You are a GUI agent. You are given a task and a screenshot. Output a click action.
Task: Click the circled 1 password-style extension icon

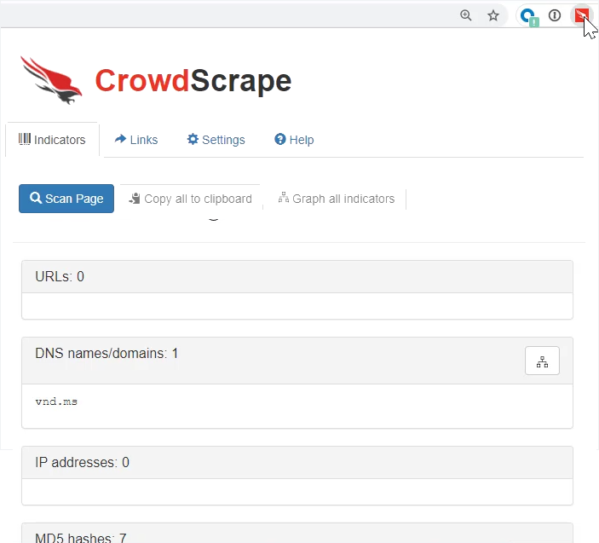555,15
